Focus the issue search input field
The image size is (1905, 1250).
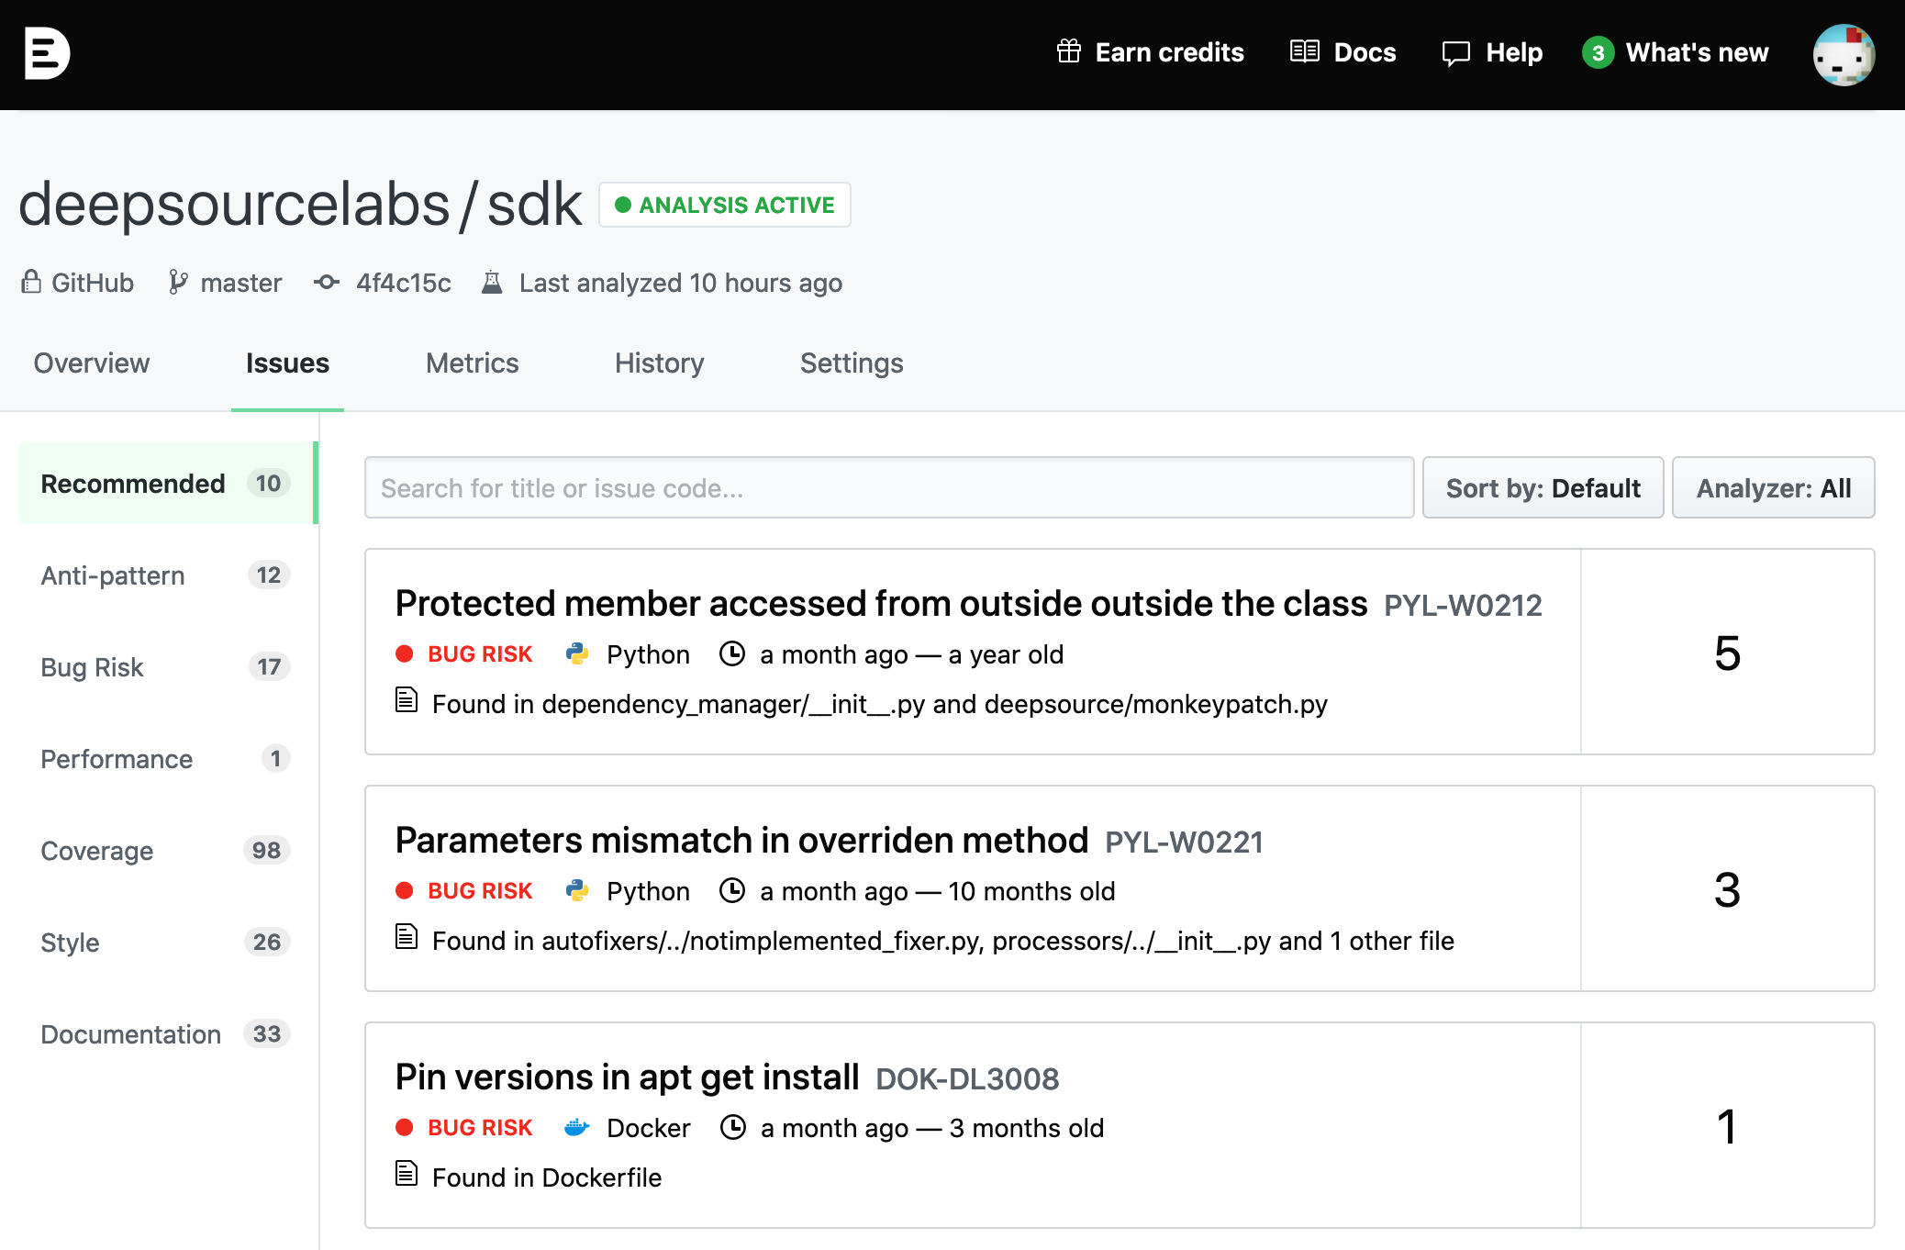[x=888, y=487]
